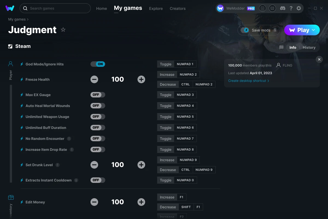Image resolution: width=328 pixels, height=219 pixels.
Task: Open the My games tab
Action: click(x=128, y=8)
